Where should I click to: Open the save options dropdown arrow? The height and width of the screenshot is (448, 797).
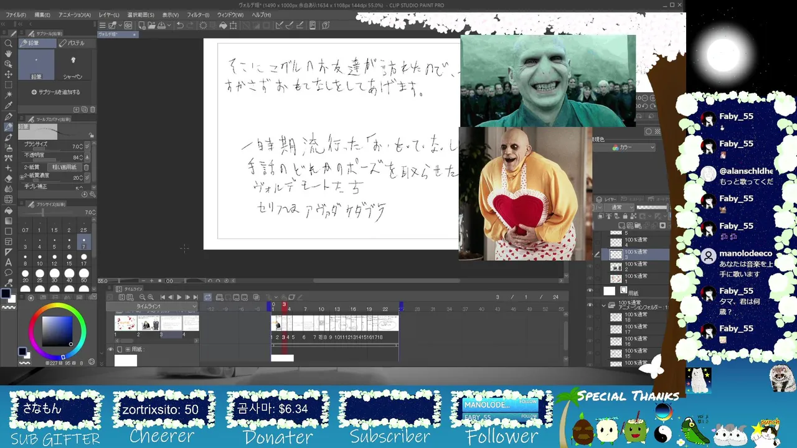169,26
